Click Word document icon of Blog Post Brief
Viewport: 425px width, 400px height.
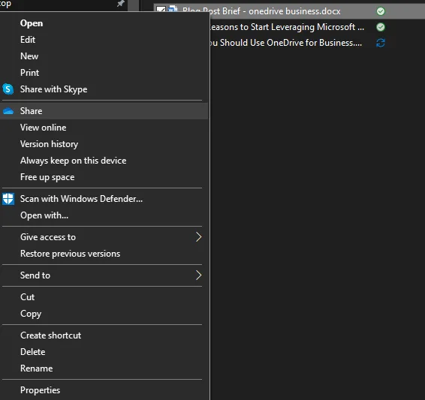point(173,9)
